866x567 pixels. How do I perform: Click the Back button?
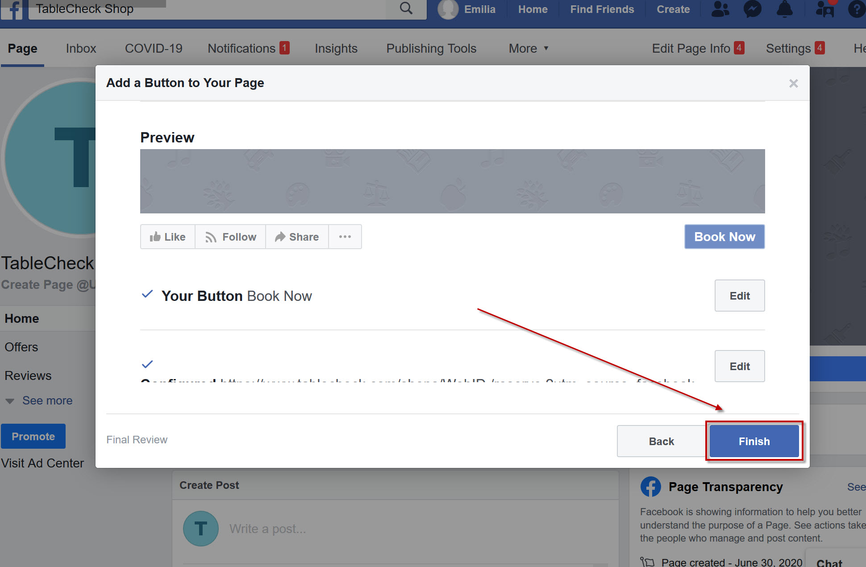661,441
